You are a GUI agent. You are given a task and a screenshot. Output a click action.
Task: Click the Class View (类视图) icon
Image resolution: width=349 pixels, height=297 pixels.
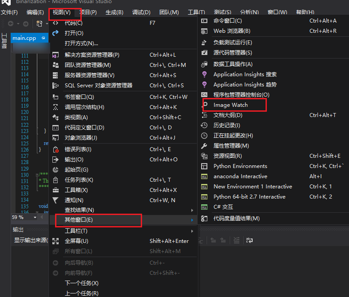(56, 117)
